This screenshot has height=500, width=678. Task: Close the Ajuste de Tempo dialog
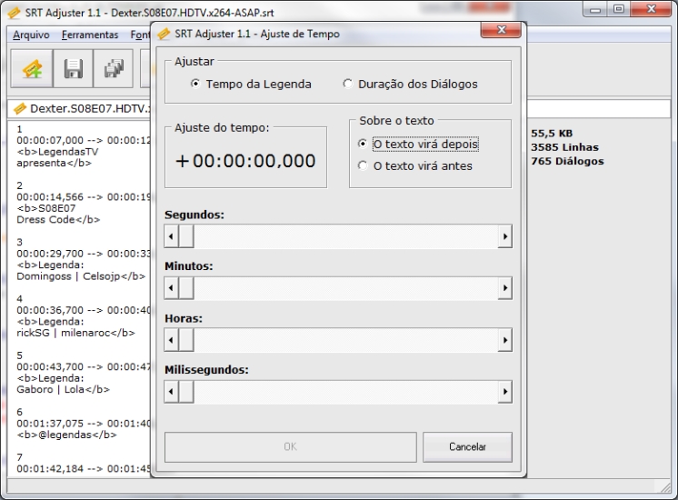coord(501,30)
